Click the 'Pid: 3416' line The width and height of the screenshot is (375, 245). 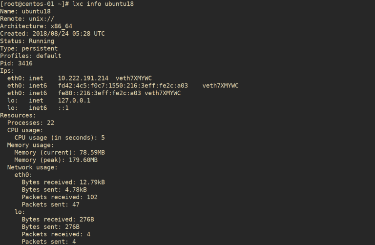[16, 63]
